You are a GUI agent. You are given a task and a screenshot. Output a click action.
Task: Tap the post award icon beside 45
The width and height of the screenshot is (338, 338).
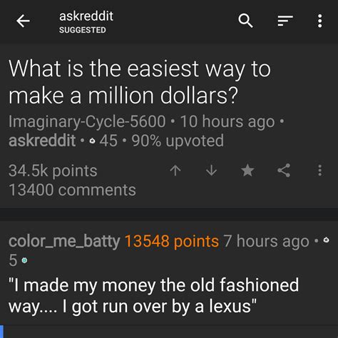92,141
